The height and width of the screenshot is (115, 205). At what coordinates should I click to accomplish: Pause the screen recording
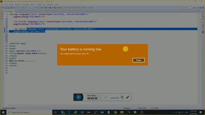pyautogui.click(x=78, y=97)
